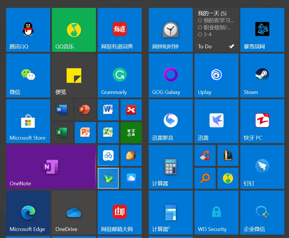
Task: Open the modern round PowerPoint tile
Action: click(85, 110)
